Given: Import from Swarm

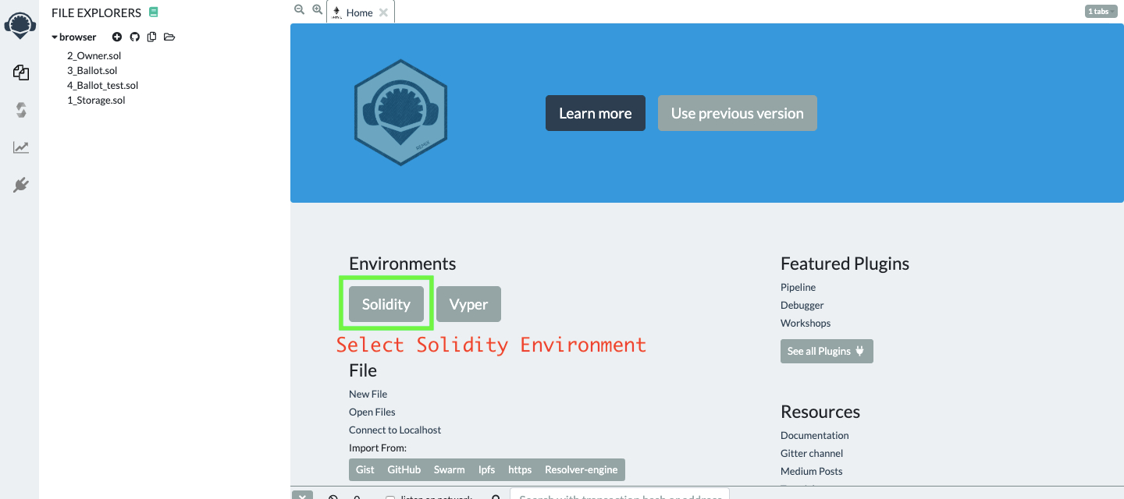Looking at the screenshot, I should (450, 469).
